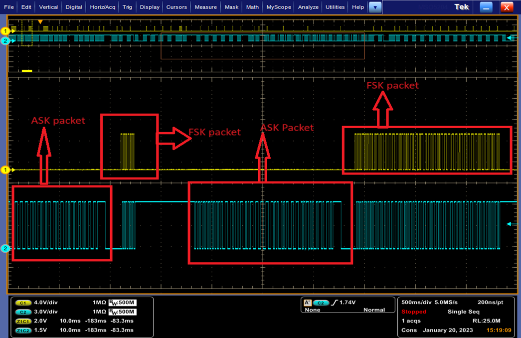Screen dimensions: 521x338
Task: Select the Z1C2 zoom channel badge
Action: pyautogui.click(x=23, y=330)
